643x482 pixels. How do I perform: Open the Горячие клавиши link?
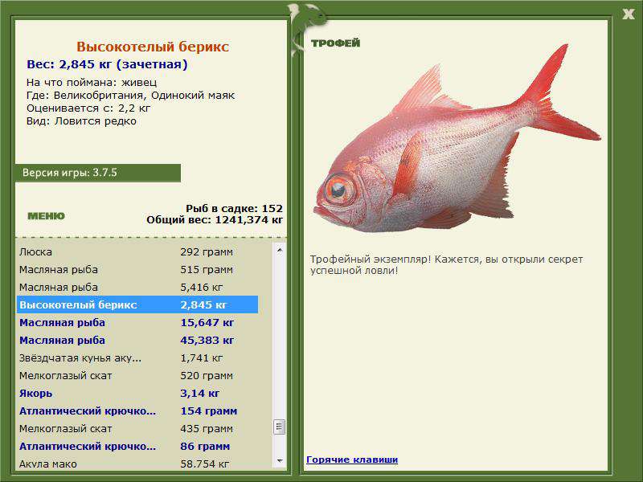pyautogui.click(x=352, y=460)
